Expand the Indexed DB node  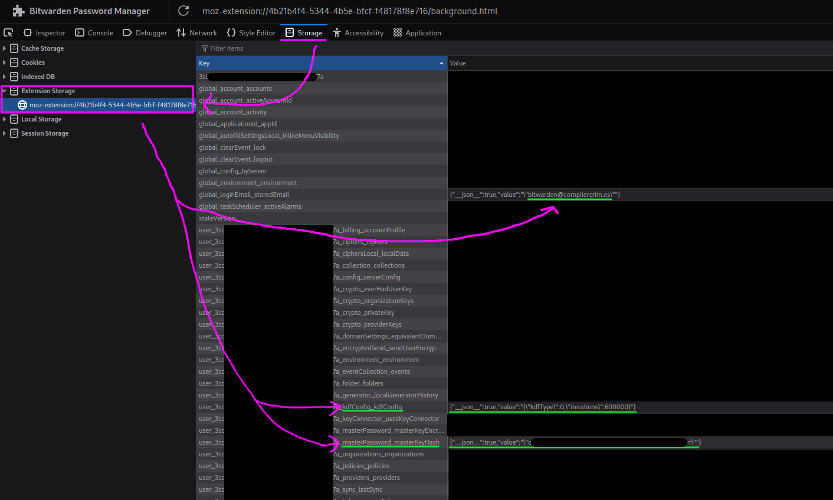tap(5, 77)
